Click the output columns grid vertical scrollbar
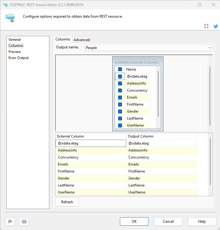 pyautogui.click(x=210, y=162)
